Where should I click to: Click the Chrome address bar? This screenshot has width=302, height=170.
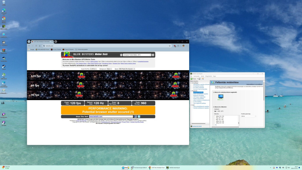[107, 46]
